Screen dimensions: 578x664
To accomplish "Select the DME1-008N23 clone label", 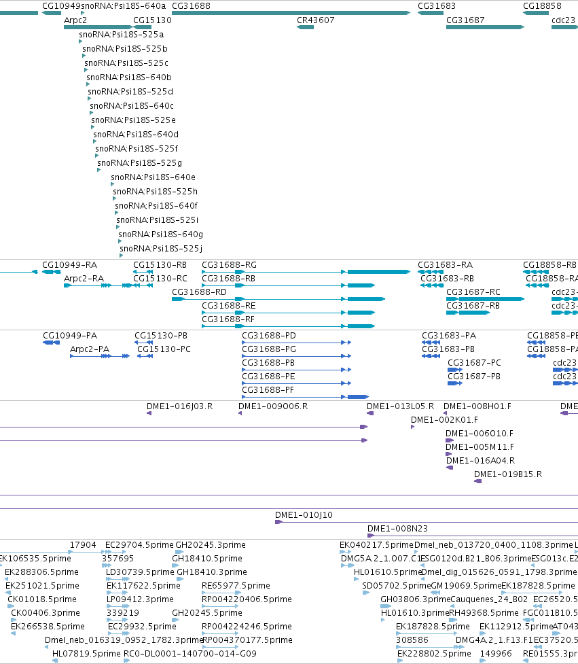I will 398,529.
